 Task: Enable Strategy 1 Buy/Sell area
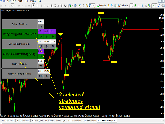20,24
